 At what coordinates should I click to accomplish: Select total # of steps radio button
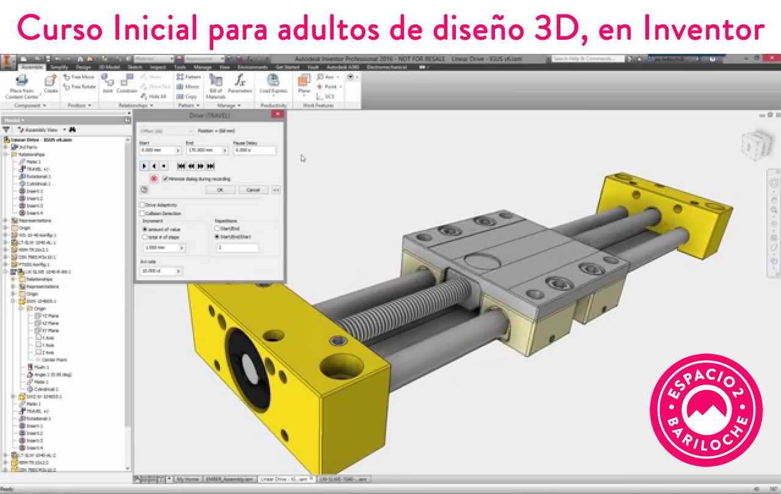click(145, 237)
